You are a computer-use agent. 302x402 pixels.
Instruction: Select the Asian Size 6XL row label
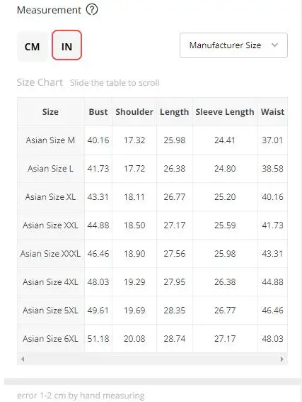[x=50, y=339]
